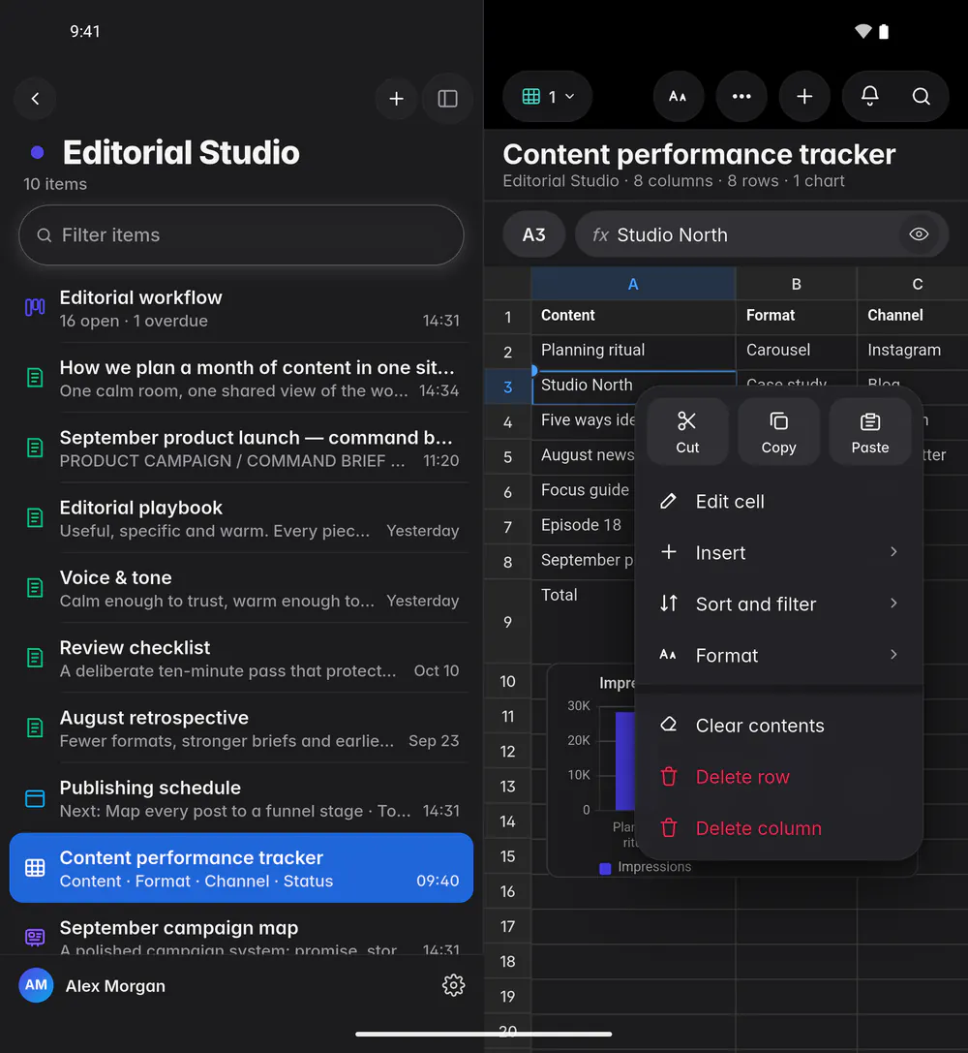Viewport: 968px width, 1053px height.
Task: Open the sheet selector dropdown labeled 1
Action: 547,97
